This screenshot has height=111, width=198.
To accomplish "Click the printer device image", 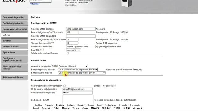I will pyautogui.click(x=127, y=3).
